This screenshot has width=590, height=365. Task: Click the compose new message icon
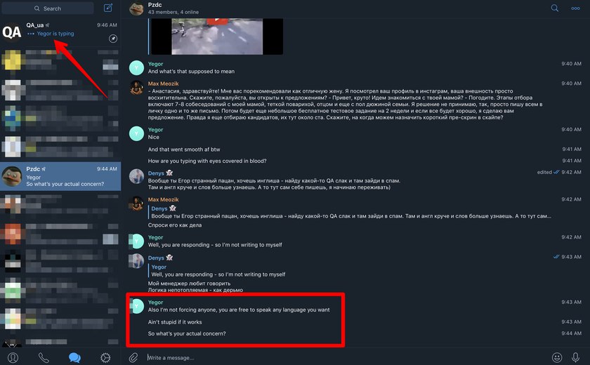pyautogui.click(x=108, y=8)
